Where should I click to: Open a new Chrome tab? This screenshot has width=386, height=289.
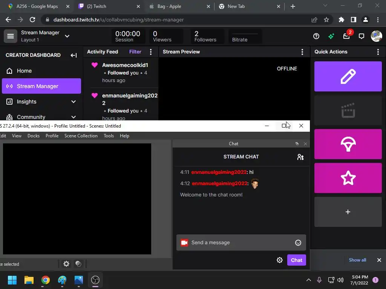click(293, 6)
